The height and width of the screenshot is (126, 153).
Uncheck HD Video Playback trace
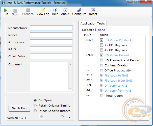[x=101, y=40]
